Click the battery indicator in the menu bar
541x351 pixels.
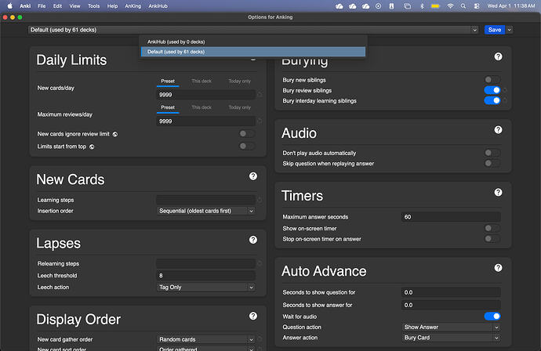[435, 5]
